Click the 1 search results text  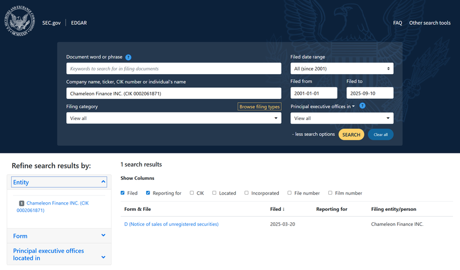point(141,164)
